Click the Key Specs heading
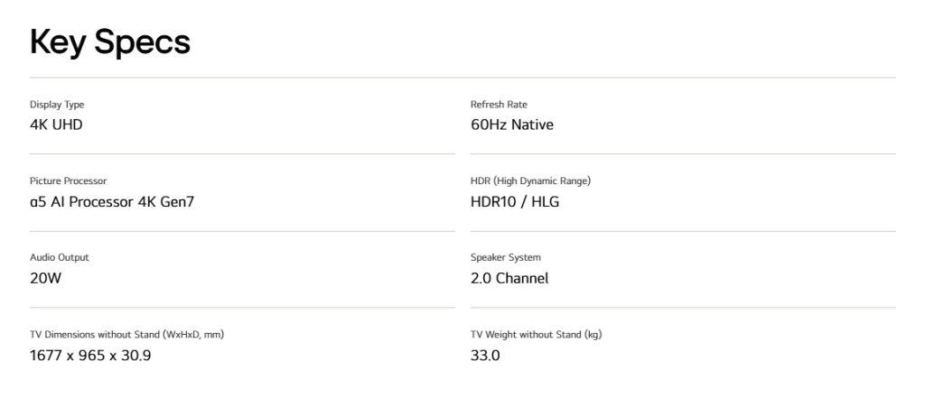Image resolution: width=925 pixels, height=407 pixels. (x=109, y=42)
